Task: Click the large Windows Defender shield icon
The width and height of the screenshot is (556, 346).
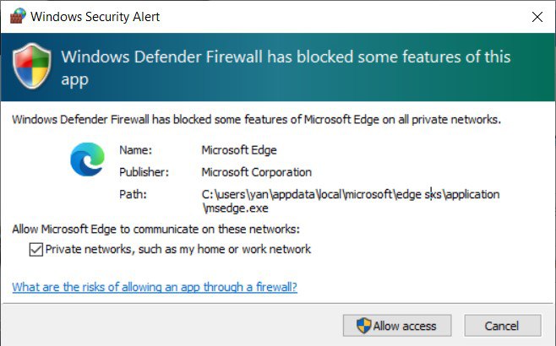Action: point(32,66)
